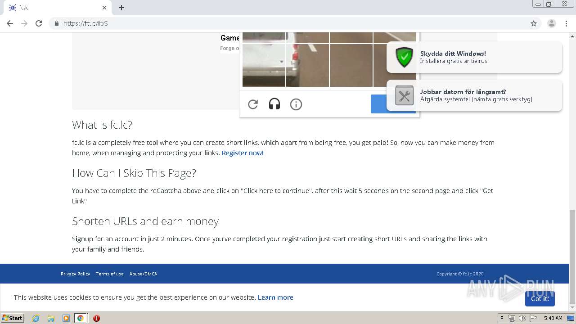Screen dimensions: 576x324
Task: Open a new browser tab
Action: pyautogui.click(x=121, y=8)
